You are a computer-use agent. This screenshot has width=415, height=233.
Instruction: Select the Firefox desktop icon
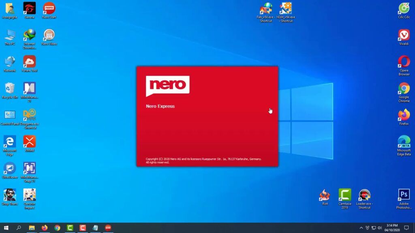(404, 117)
